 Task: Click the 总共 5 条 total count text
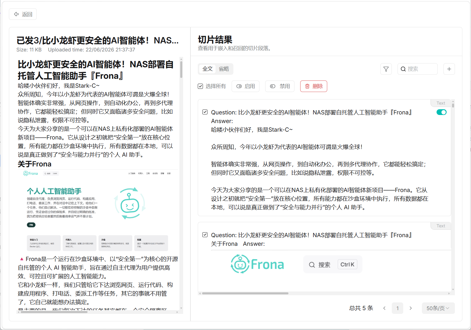(x=361, y=308)
